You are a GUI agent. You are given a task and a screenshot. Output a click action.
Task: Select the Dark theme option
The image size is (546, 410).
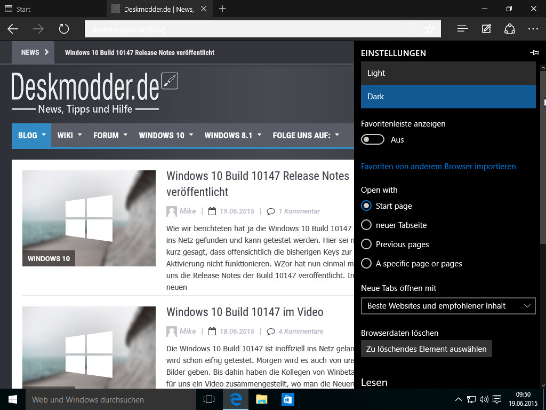pos(448,97)
